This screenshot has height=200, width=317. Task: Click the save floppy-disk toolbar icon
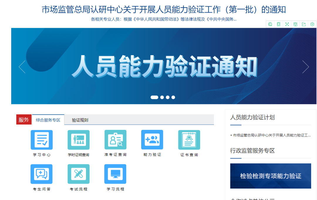pos(295,24)
